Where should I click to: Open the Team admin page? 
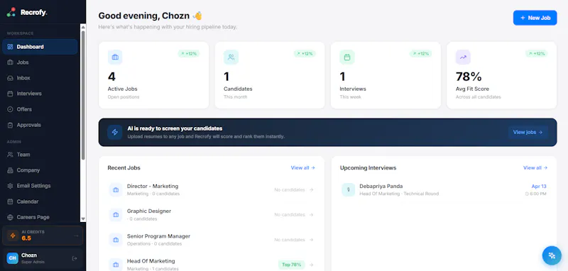click(x=40, y=155)
